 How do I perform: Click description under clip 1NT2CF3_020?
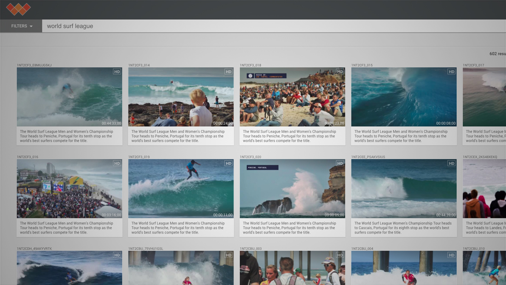pyautogui.click(x=289, y=228)
